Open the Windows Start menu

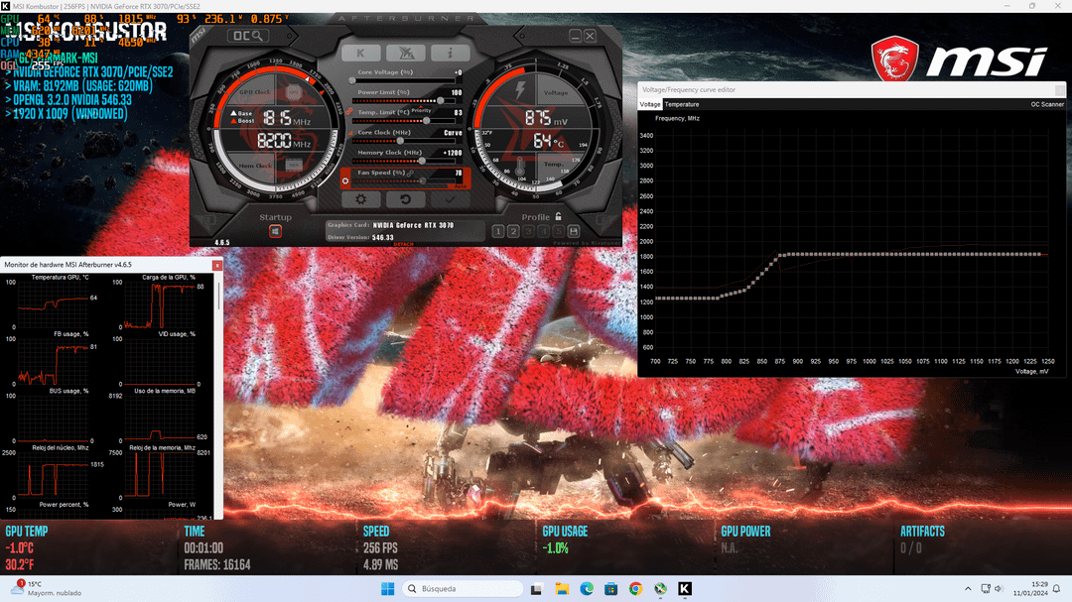click(x=388, y=588)
